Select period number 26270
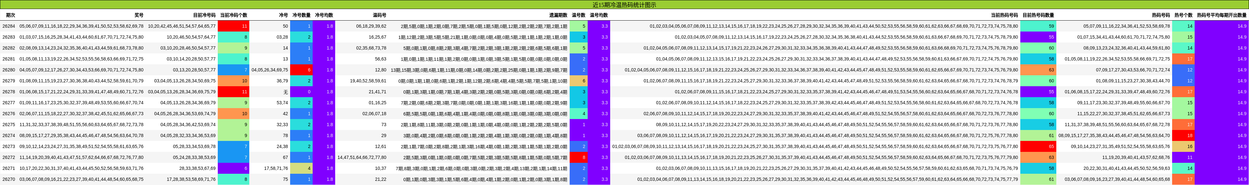The width and height of the screenshot is (1249, 185). (x=9, y=179)
